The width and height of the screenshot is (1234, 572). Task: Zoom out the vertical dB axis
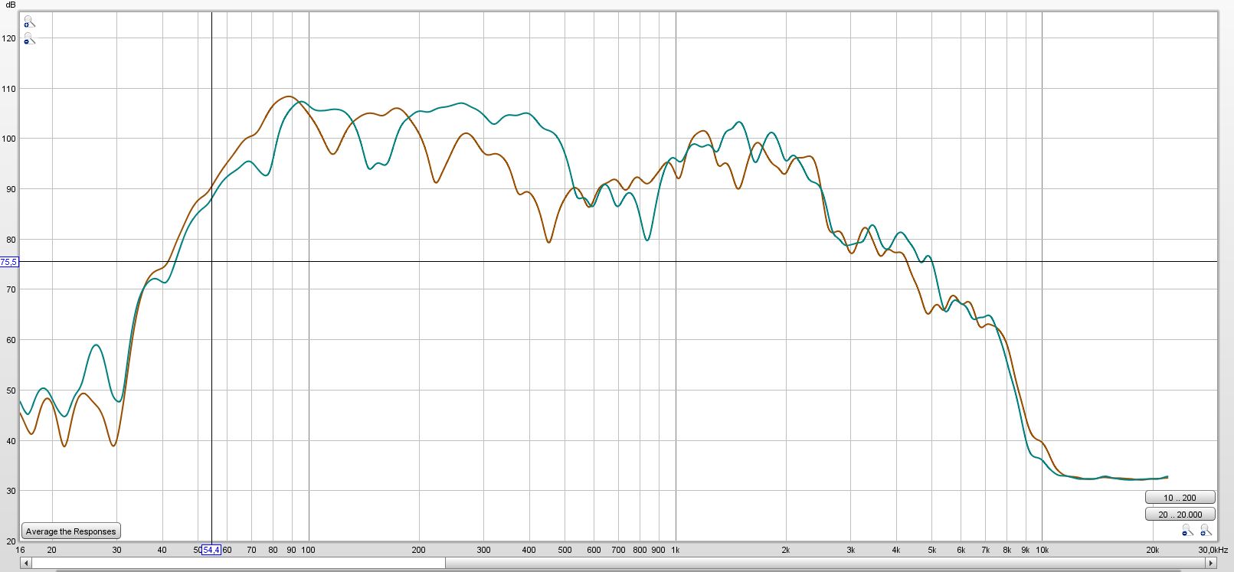[28, 38]
